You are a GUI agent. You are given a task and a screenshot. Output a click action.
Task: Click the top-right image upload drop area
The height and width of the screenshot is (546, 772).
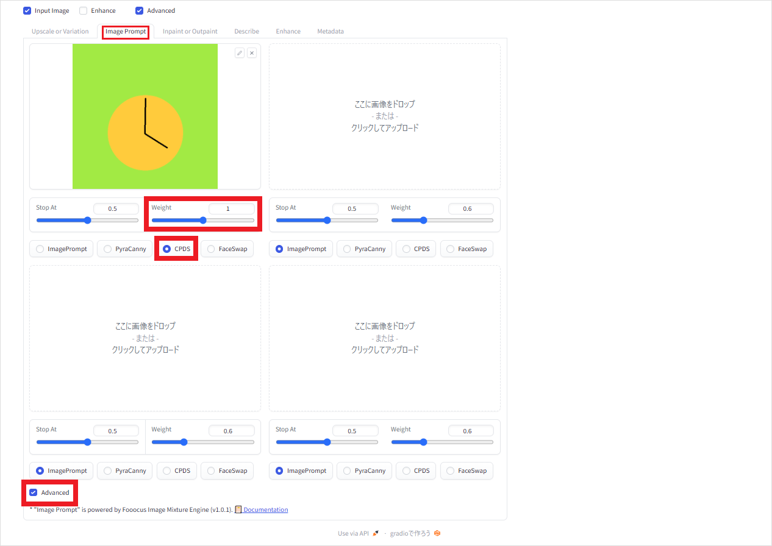pyautogui.click(x=385, y=116)
